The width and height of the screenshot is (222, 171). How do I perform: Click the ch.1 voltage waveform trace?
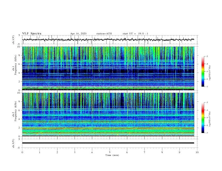(108, 40)
